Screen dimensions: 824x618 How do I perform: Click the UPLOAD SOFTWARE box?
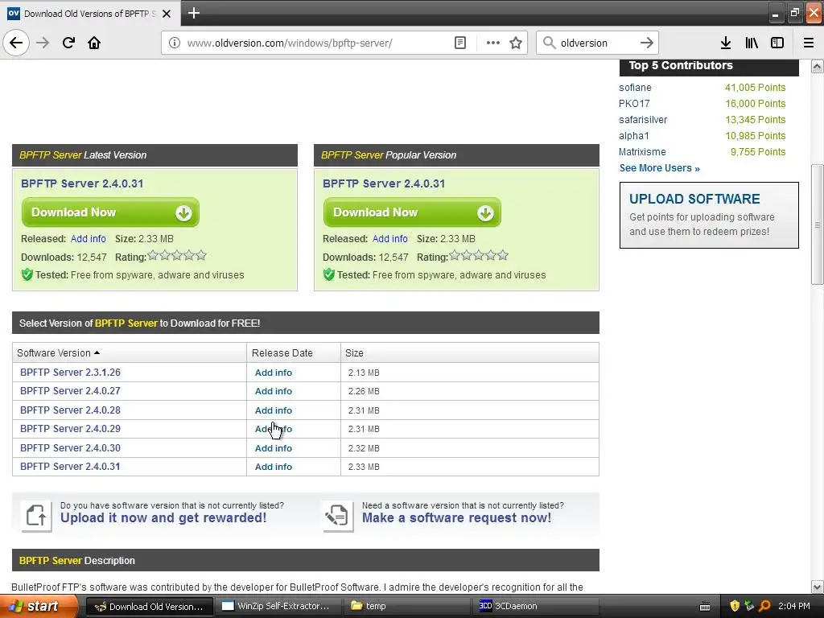click(x=709, y=215)
